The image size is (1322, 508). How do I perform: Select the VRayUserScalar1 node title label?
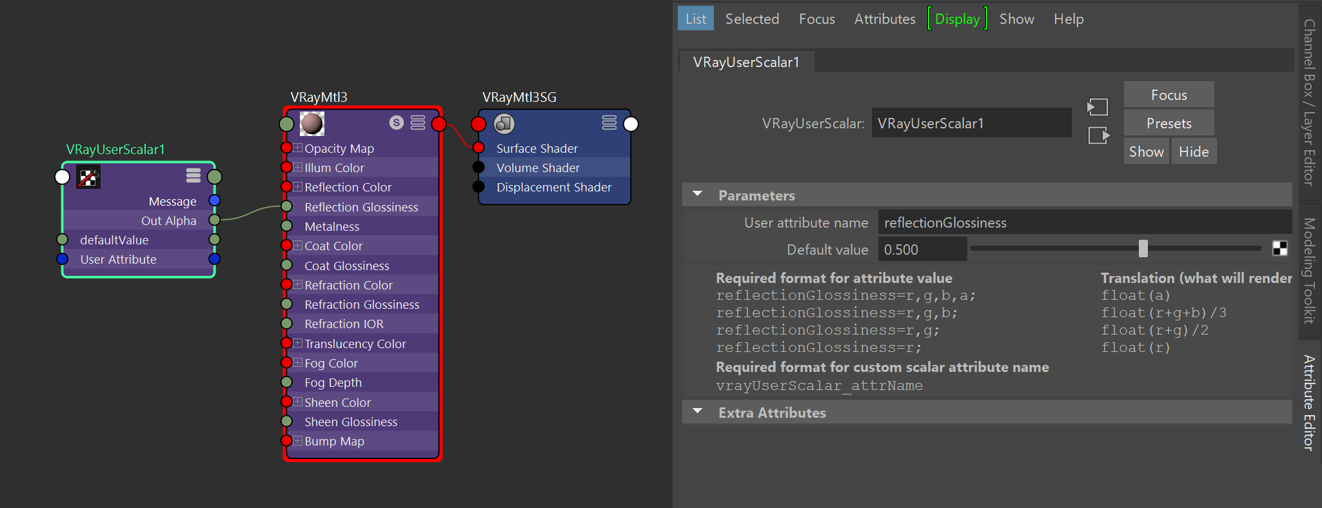(x=115, y=150)
